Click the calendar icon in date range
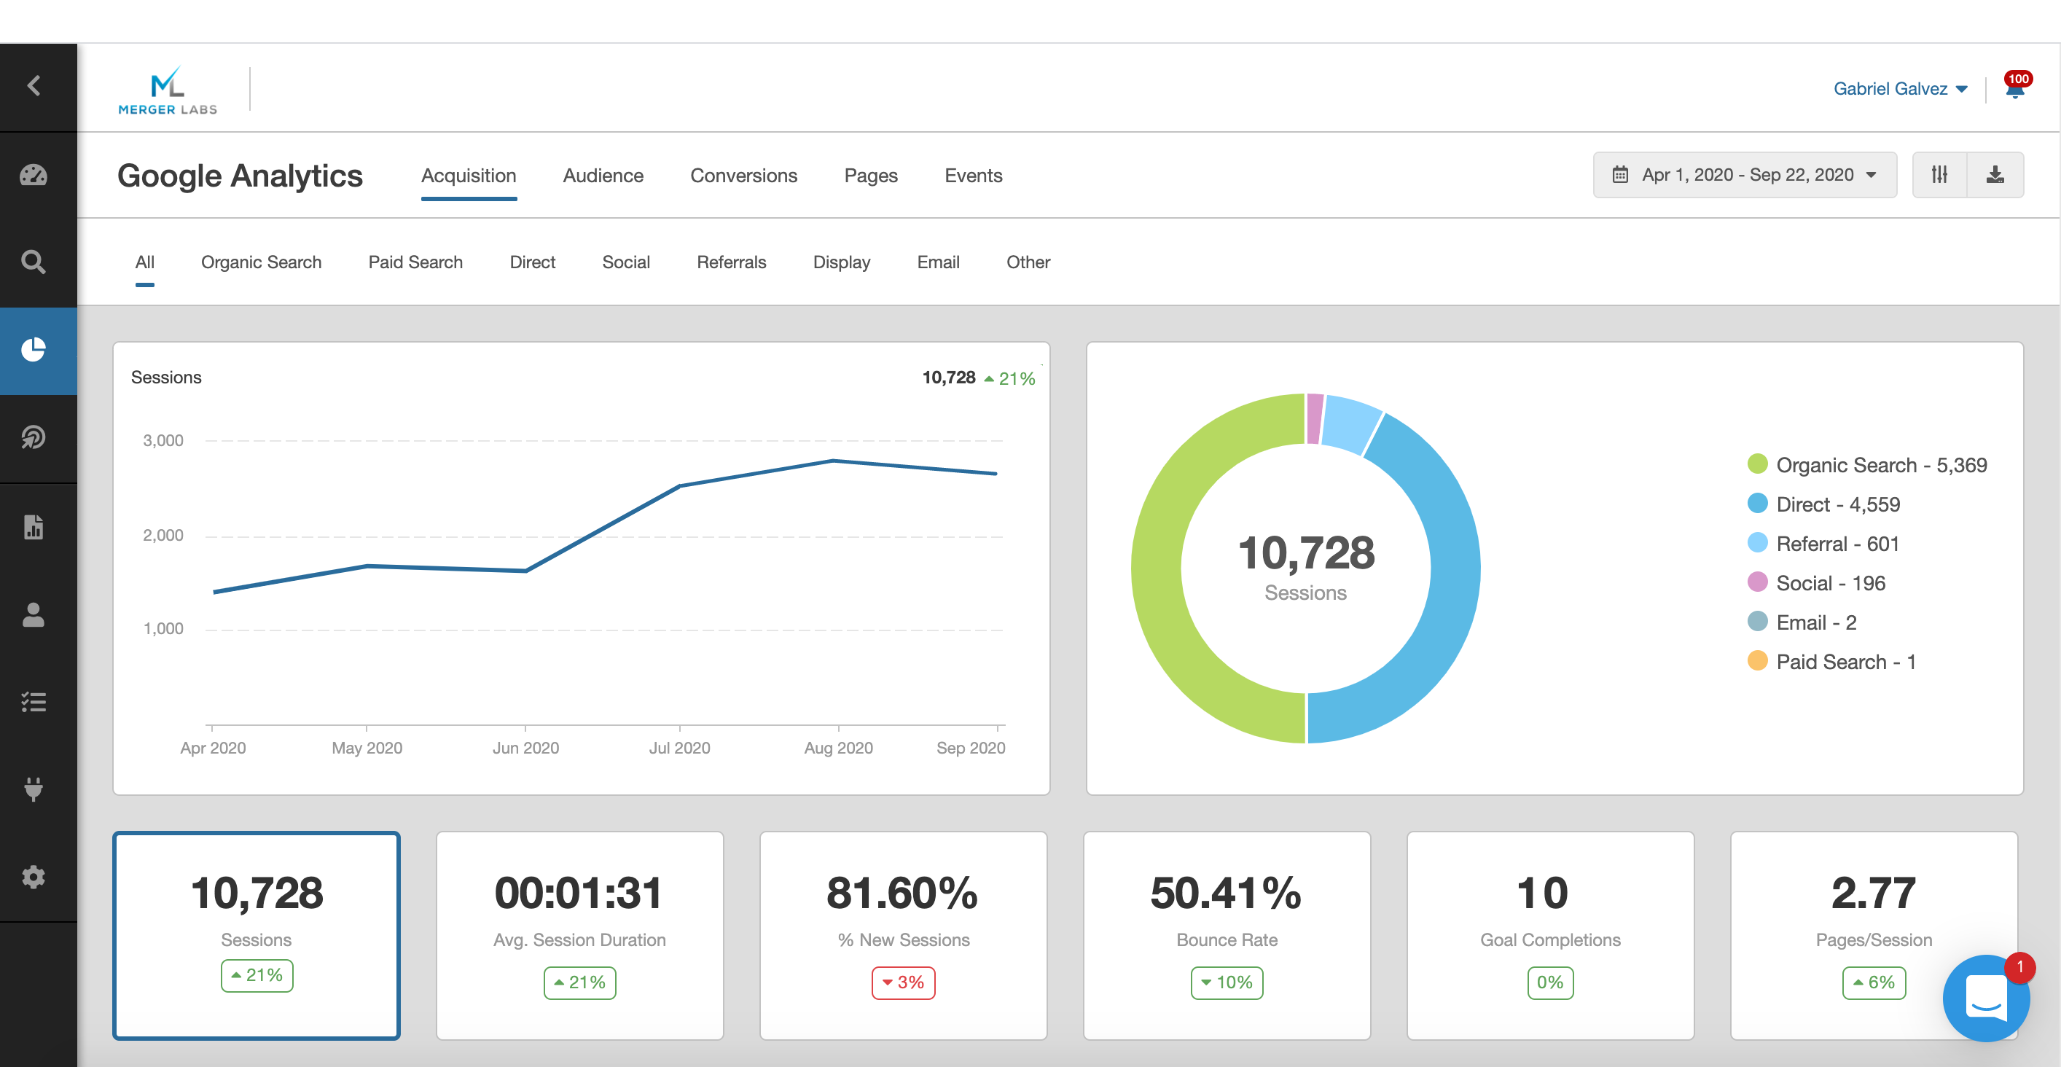2061x1067 pixels. [1620, 174]
